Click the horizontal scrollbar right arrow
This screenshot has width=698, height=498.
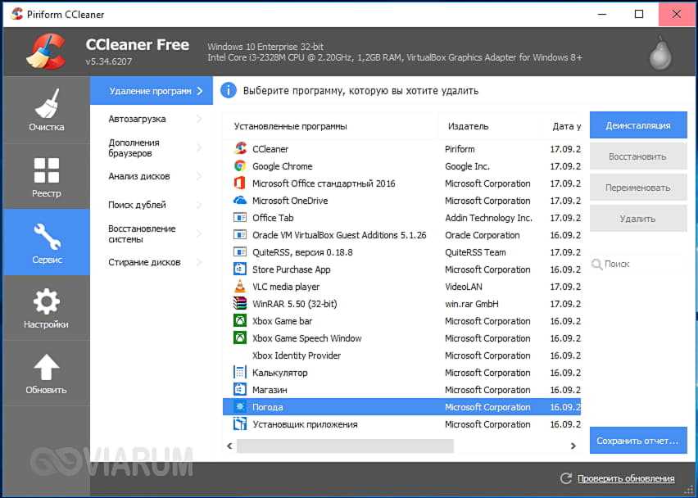pos(573,446)
